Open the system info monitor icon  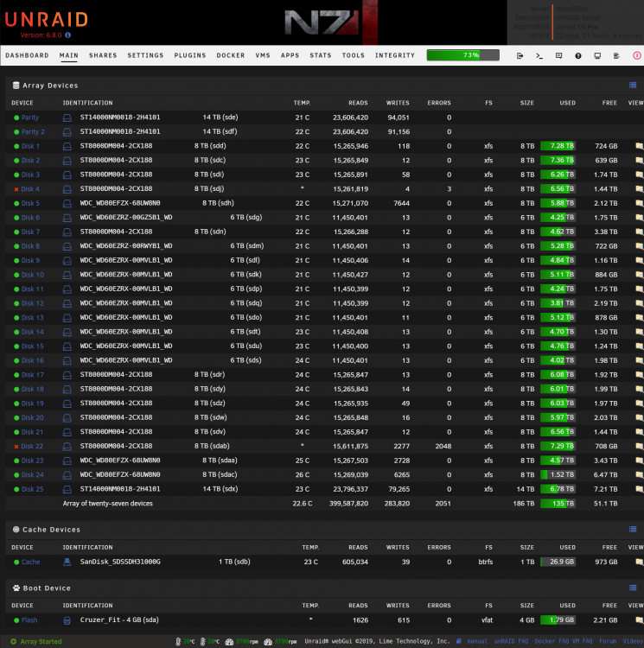[597, 56]
